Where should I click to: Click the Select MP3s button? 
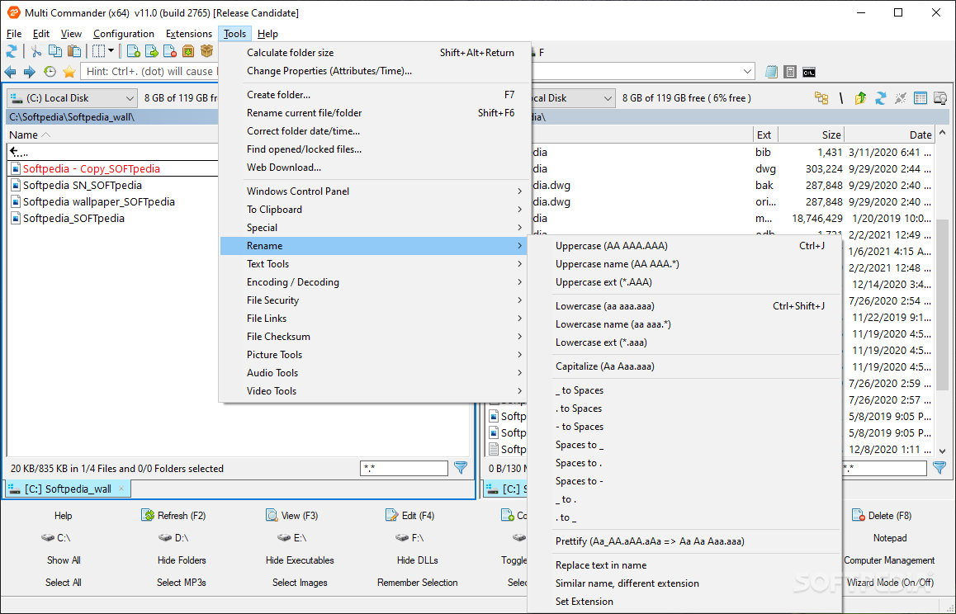182,583
